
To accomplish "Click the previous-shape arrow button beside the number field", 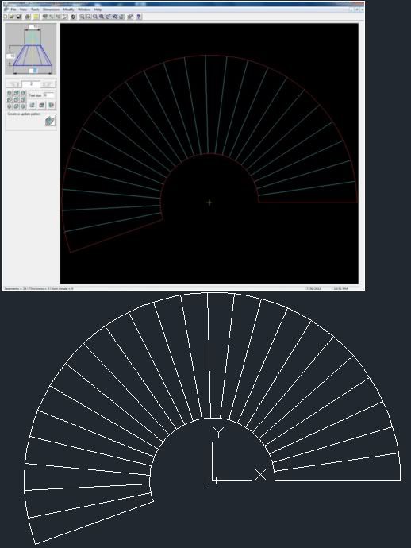I will pos(13,84).
